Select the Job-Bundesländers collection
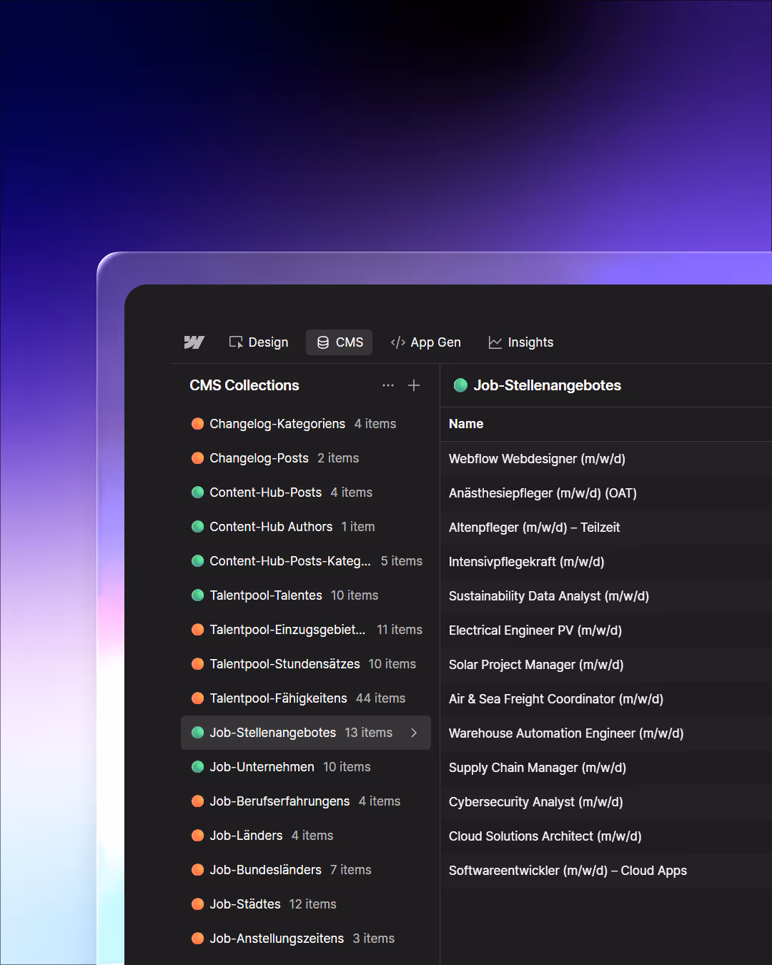The image size is (772, 965). coord(306,870)
